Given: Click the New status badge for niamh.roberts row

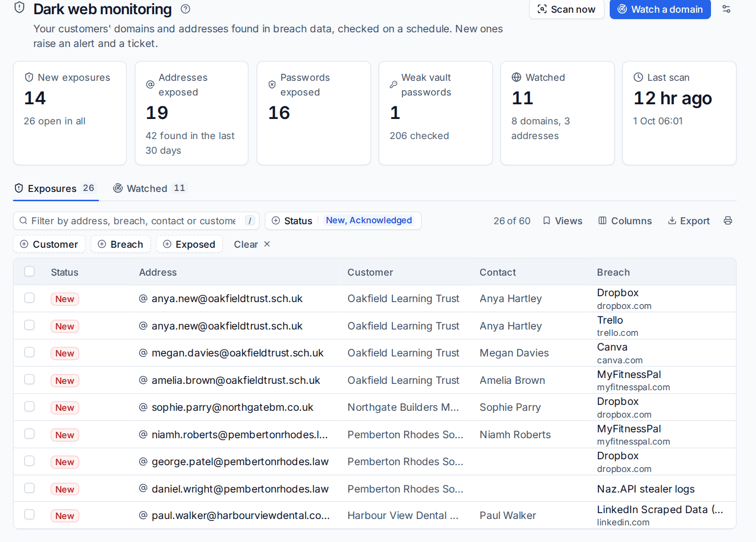Looking at the screenshot, I should pyautogui.click(x=65, y=435).
